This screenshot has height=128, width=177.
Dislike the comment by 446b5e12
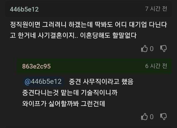click(163, 49)
